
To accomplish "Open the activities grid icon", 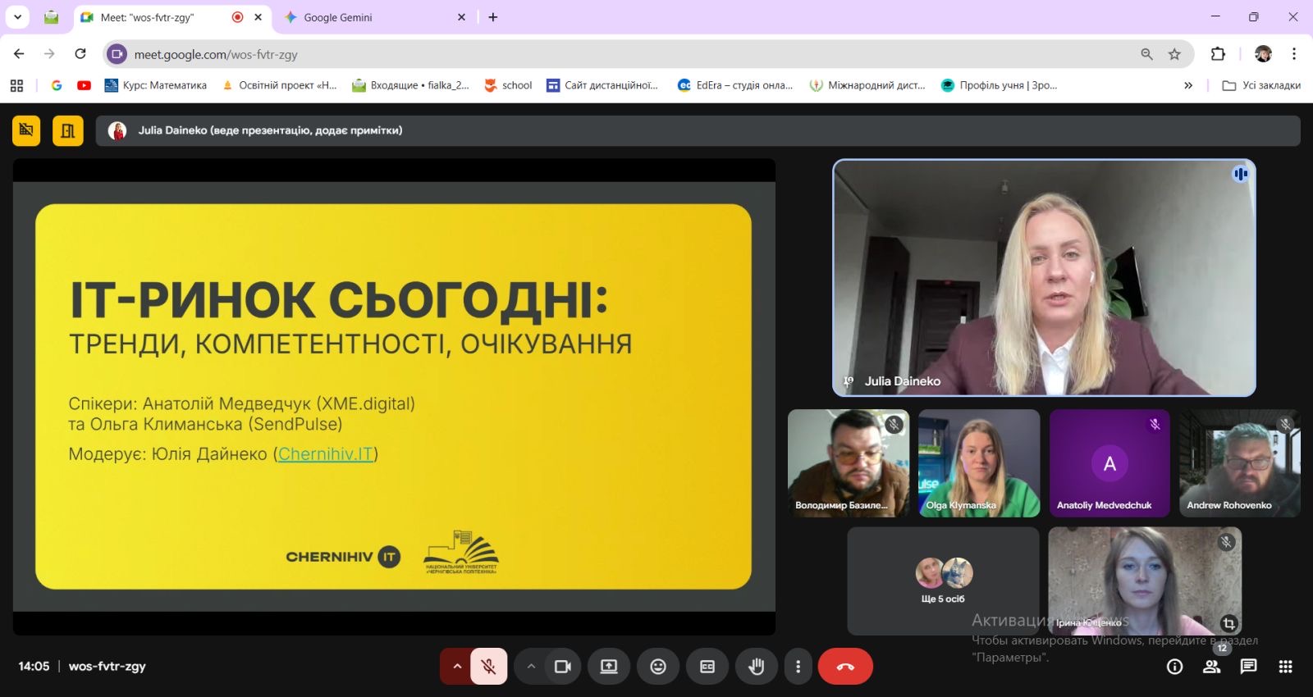I will pos(1285,667).
